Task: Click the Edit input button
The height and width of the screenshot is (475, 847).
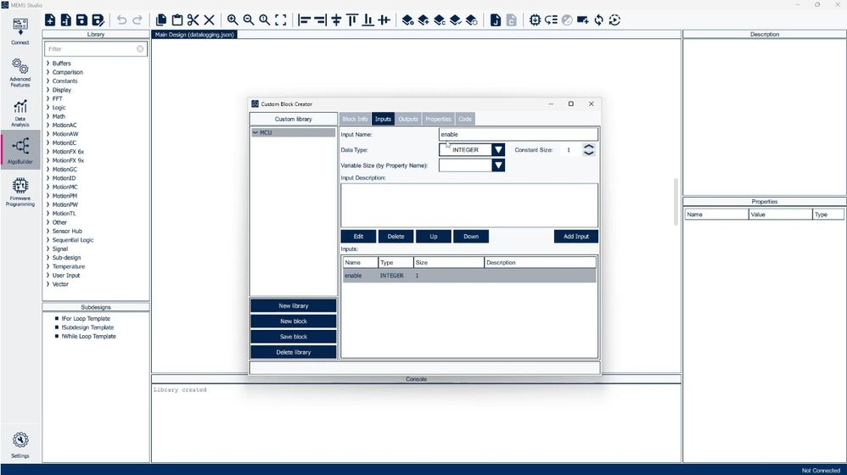Action: [358, 237]
